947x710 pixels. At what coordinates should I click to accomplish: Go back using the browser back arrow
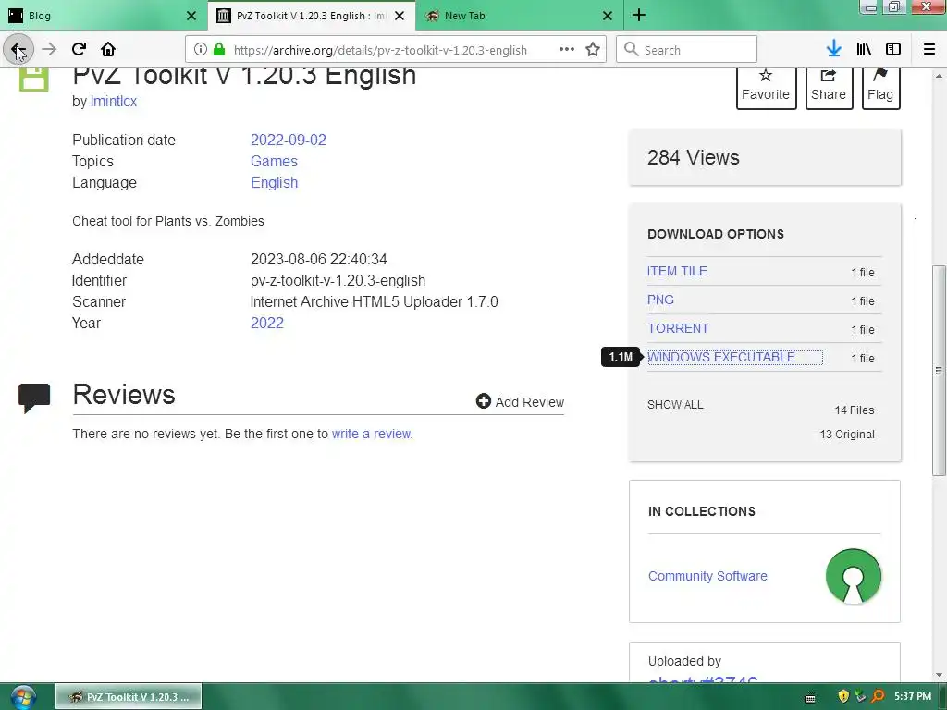coord(18,50)
